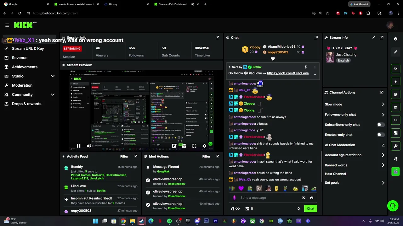Viewport: 403px width, 226px height.
Task: Open chat settings gear below message box
Action: pyautogui.click(x=298, y=208)
